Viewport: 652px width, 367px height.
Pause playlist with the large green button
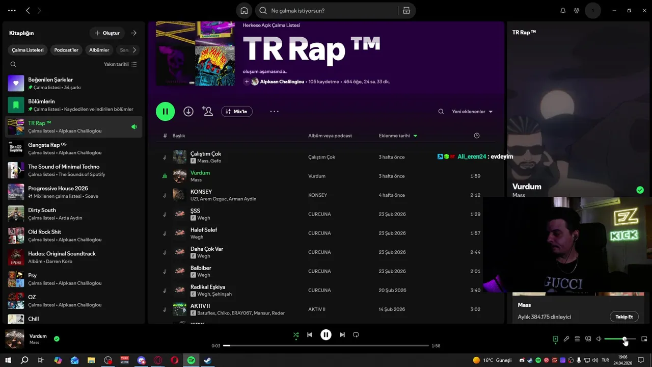166,112
